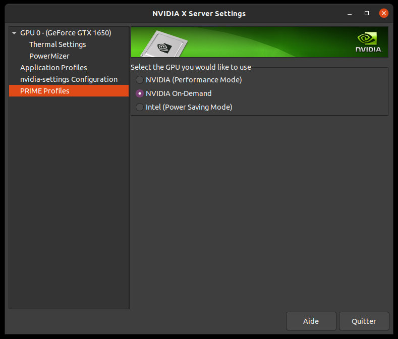Viewport: 398px width, 339px height.
Task: Go to Application Profiles
Action: click(x=53, y=68)
